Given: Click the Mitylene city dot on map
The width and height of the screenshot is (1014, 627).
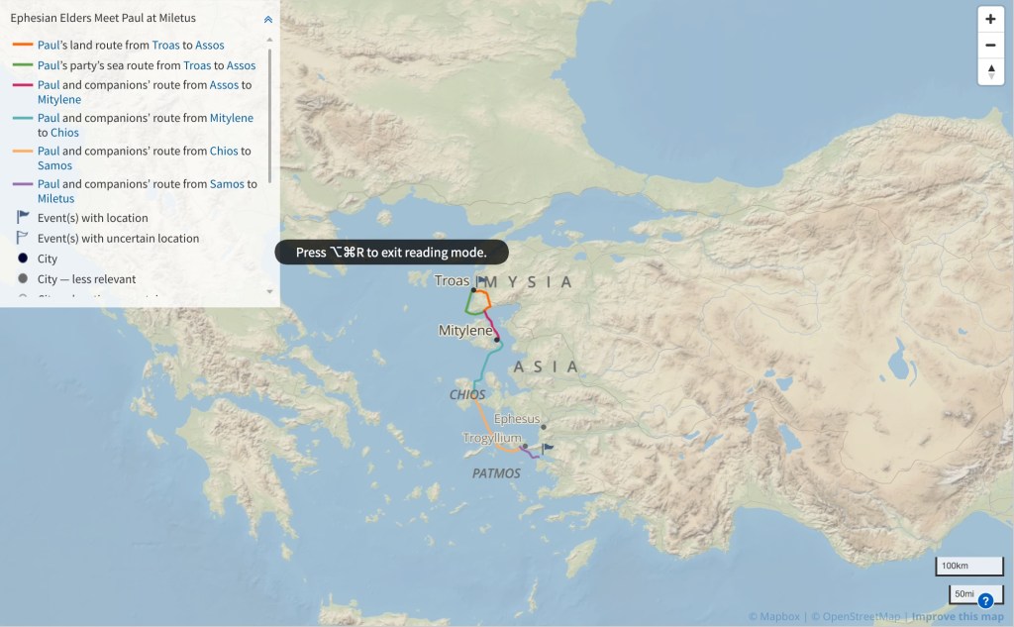Looking at the screenshot, I should [497, 340].
